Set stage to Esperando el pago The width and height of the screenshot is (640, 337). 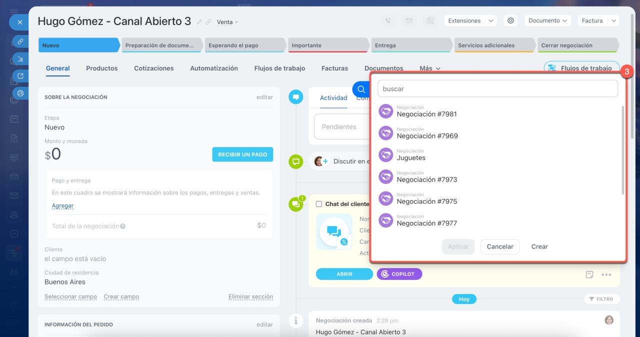tap(245, 45)
